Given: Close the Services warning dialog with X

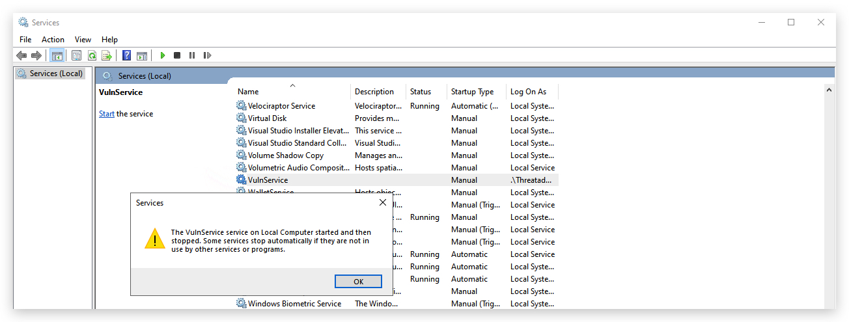Looking at the screenshot, I should coord(383,203).
